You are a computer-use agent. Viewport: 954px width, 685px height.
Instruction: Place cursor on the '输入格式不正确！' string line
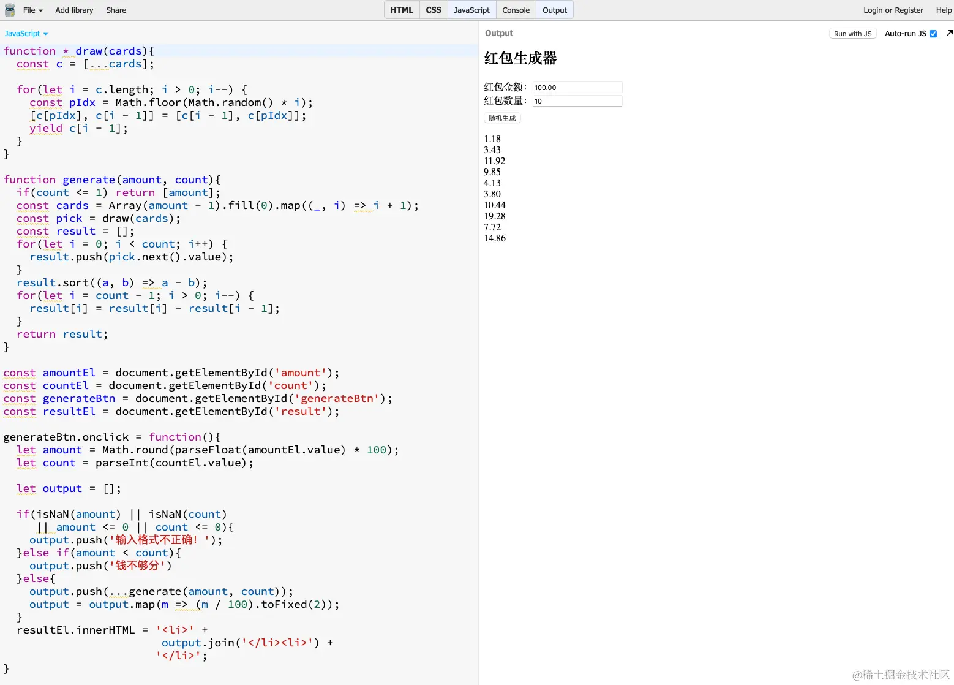[126, 540]
